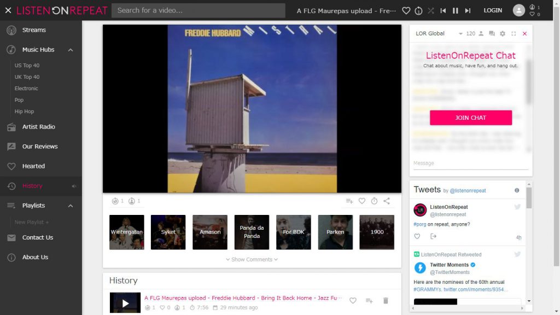
Task: Expand Show Comments section
Action: pos(252,259)
